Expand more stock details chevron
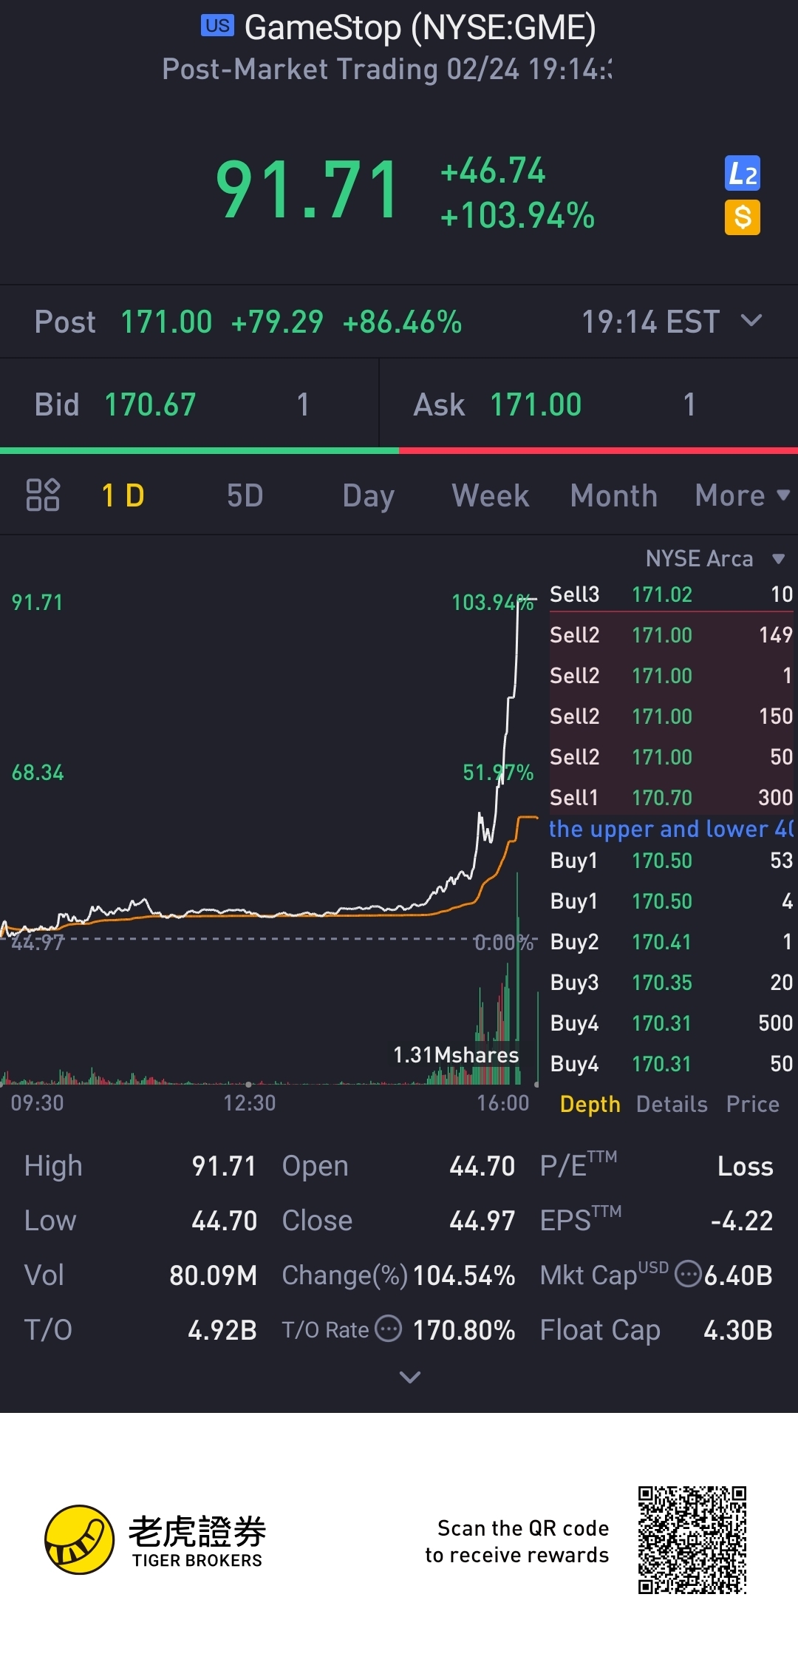The width and height of the screenshot is (798, 1668). pos(409,1377)
